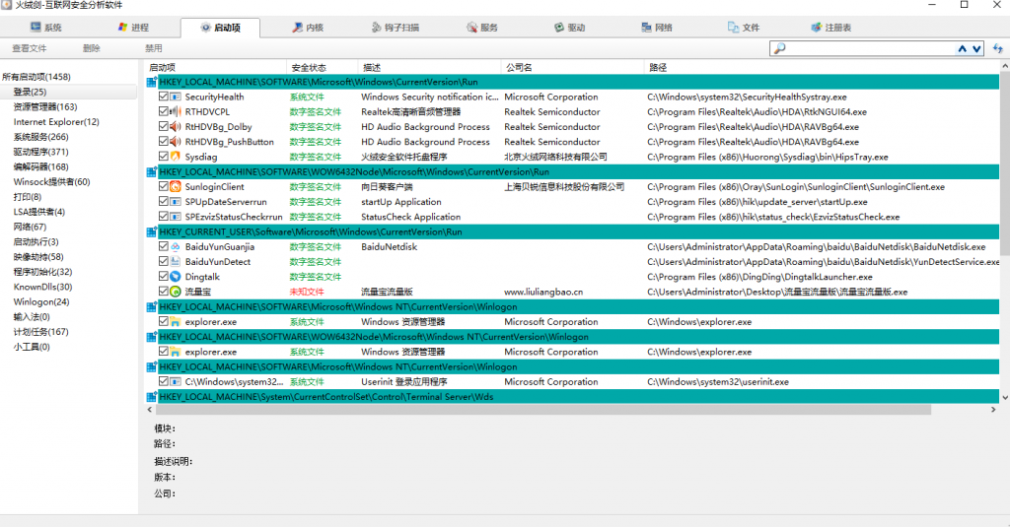
Task: Select 资源管理器(163) category
Action: [45, 106]
